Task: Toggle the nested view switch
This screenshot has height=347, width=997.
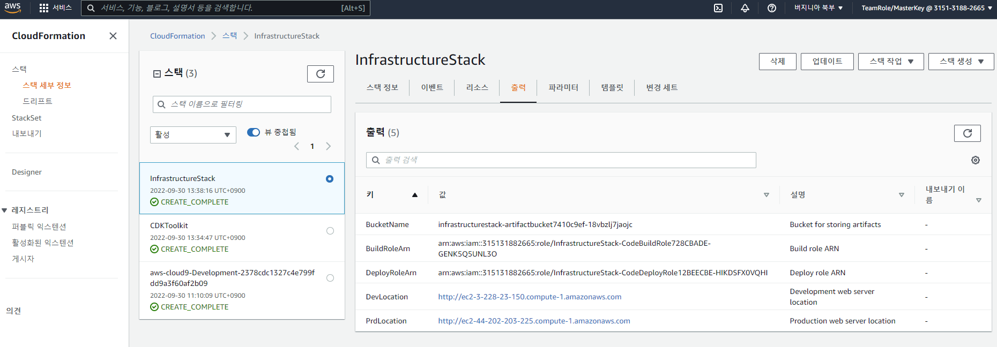Action: [254, 132]
